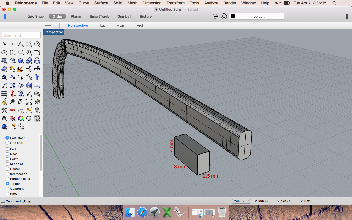Select the arrow pointer selection tool
352x220 pixels.
(x=4, y=44)
